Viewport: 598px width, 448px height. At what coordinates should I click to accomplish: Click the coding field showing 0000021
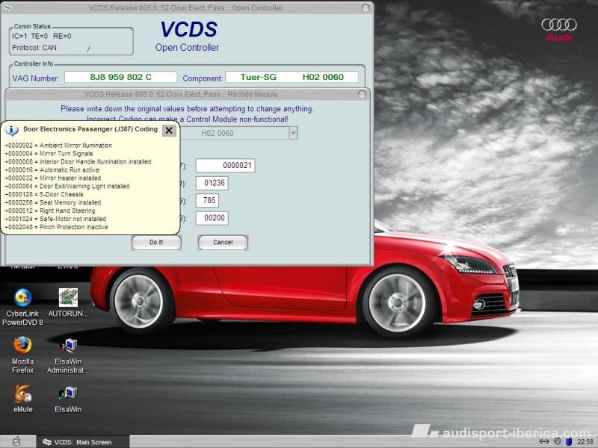tap(226, 165)
